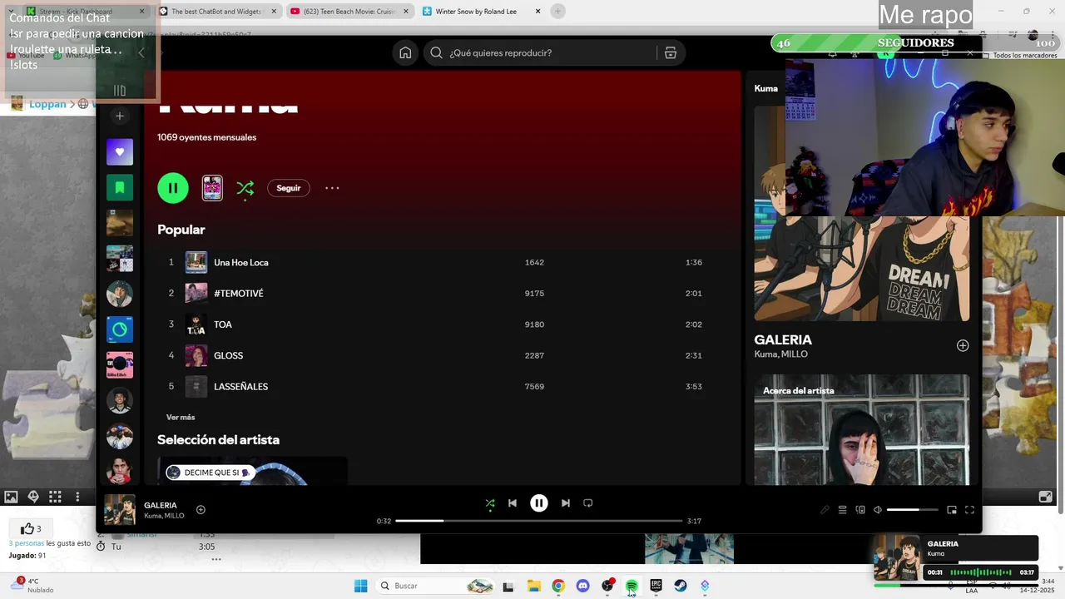
Task: Toggle artist shuffle next to Seguir
Action: tap(245, 188)
